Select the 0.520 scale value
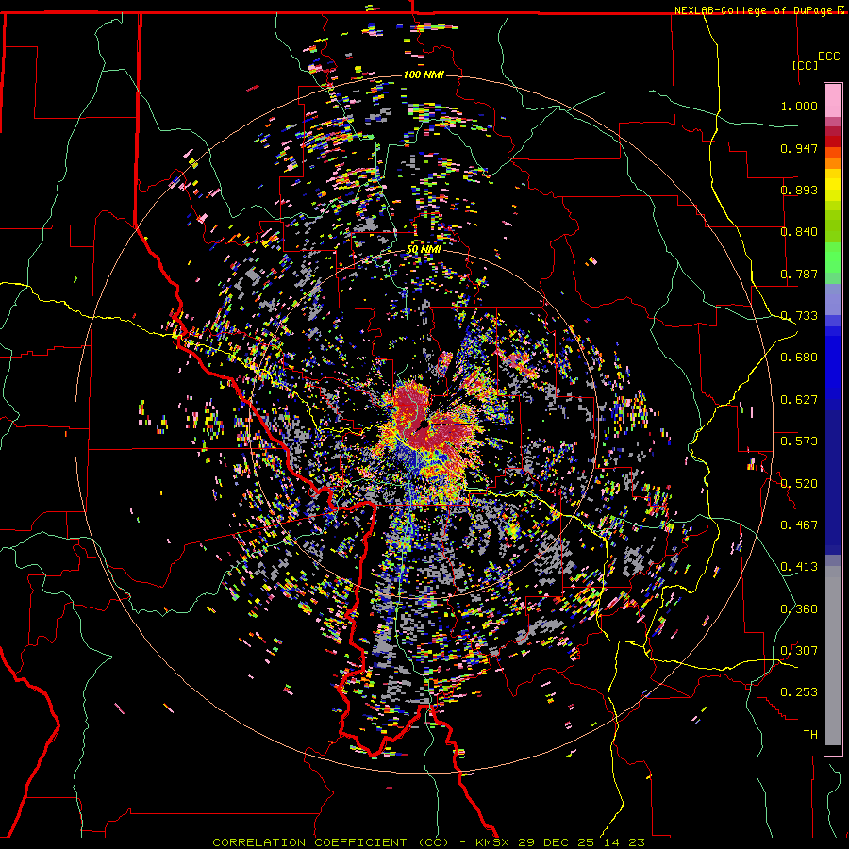This screenshot has width=849, height=849. click(799, 484)
